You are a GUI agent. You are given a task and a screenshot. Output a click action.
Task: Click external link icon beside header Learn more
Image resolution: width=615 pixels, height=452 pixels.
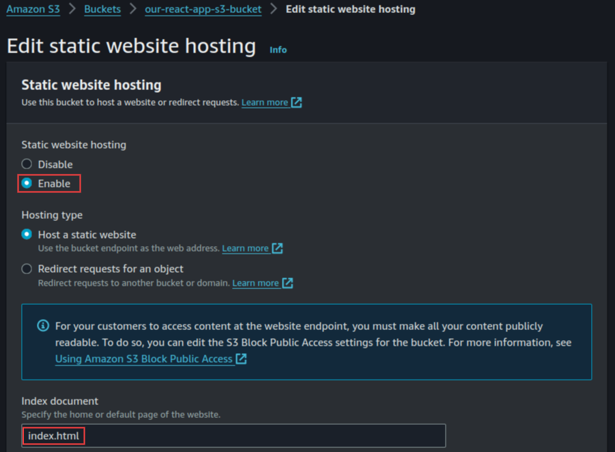296,102
